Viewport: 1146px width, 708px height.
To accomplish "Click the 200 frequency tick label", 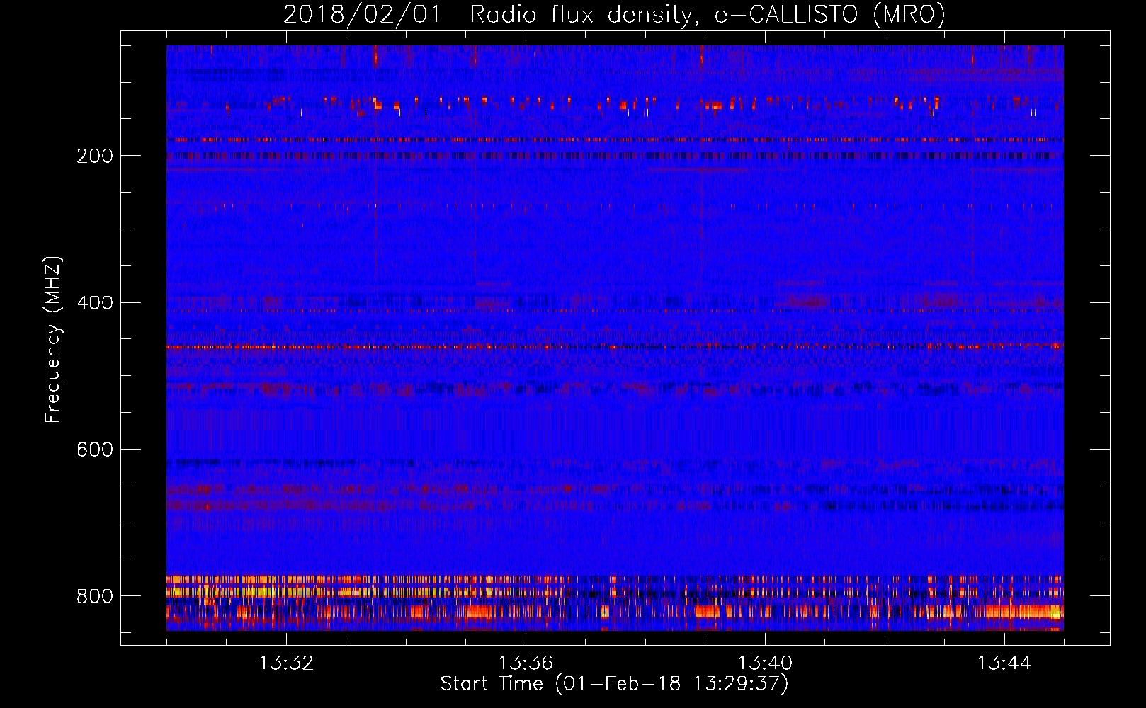I will point(95,156).
